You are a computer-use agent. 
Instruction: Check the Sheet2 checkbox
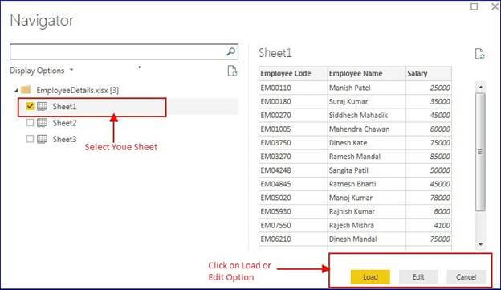click(x=30, y=122)
